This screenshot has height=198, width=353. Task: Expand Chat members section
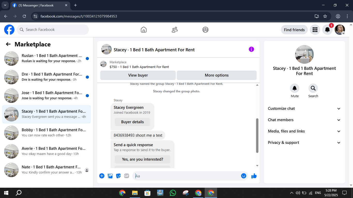(x=304, y=120)
